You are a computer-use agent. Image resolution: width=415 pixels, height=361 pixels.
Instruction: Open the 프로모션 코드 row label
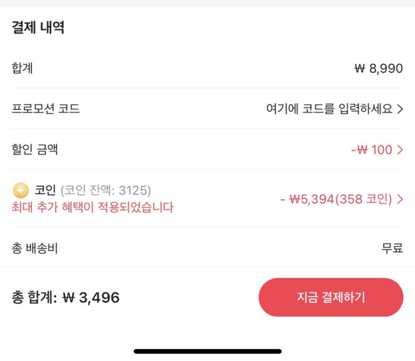(46, 109)
